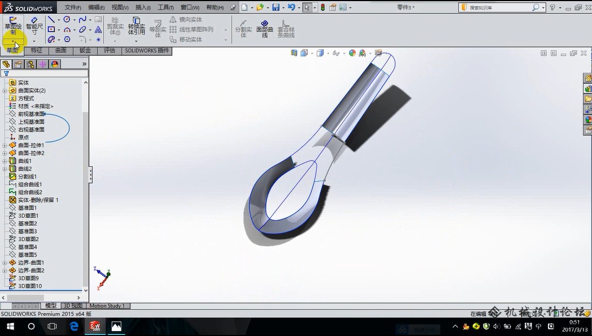
Task: Switch to the 曲面 tab
Action: pyautogui.click(x=61, y=51)
